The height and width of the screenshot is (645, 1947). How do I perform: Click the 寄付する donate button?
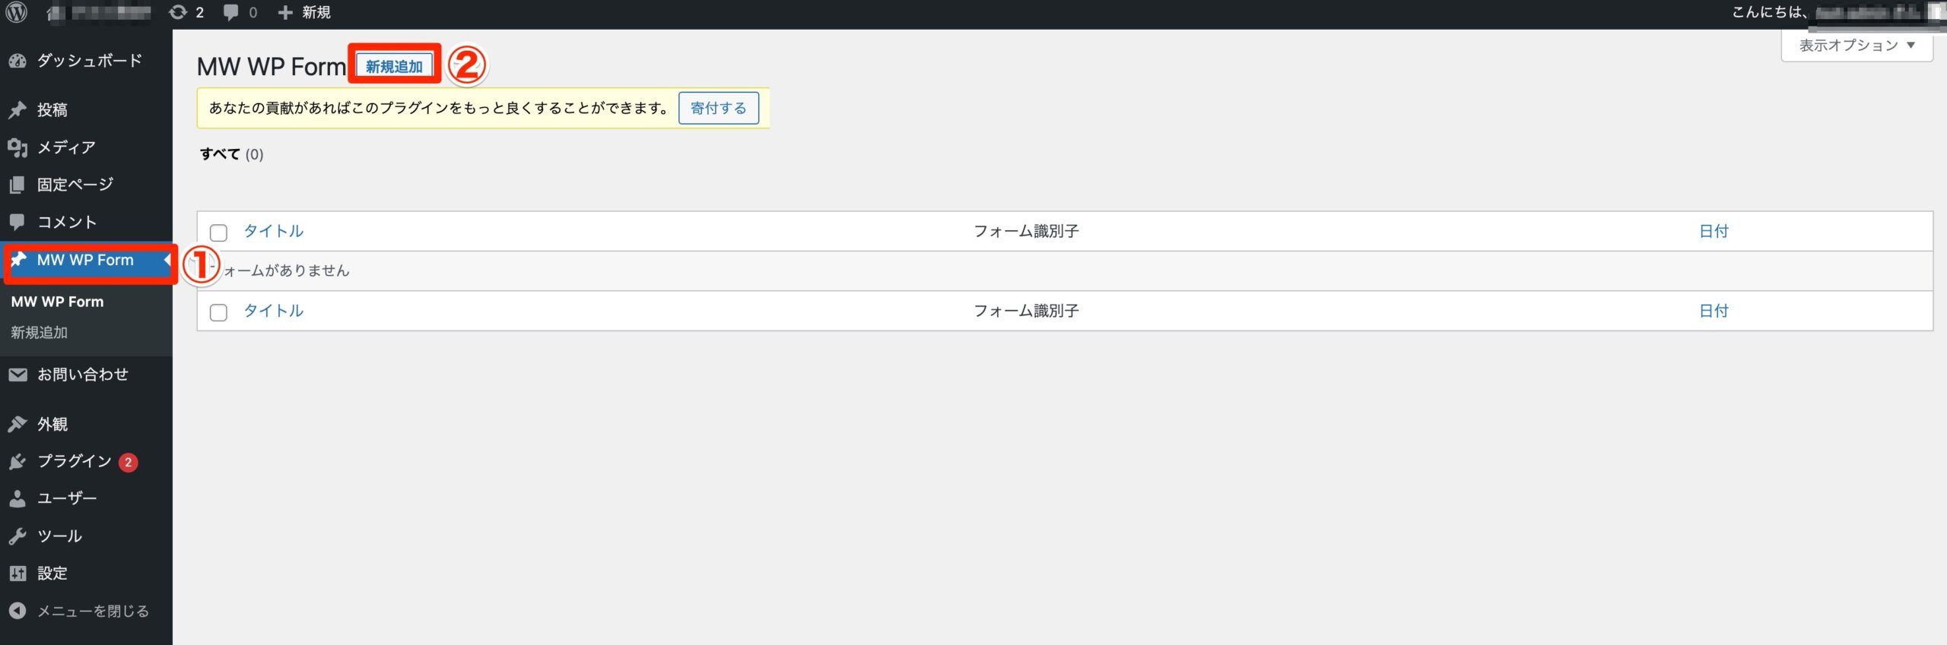pyautogui.click(x=718, y=108)
